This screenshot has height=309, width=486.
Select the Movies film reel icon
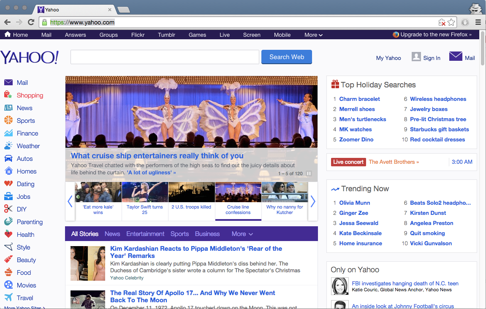8,285
